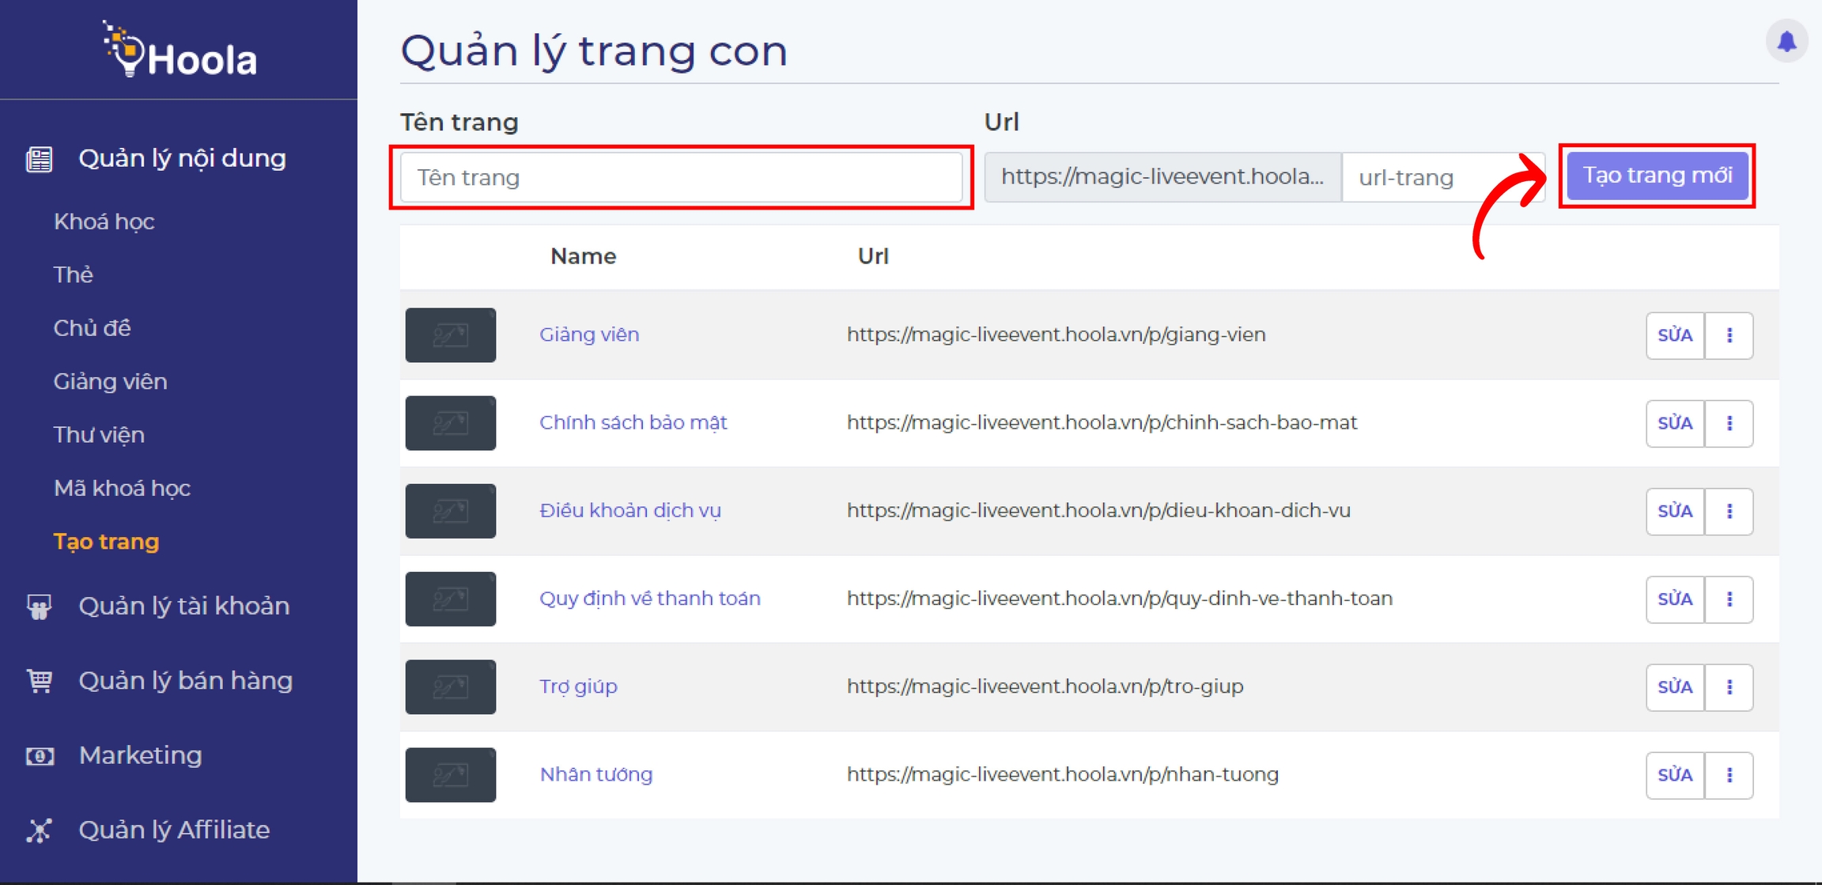The height and width of the screenshot is (885, 1822).
Task: Click SỬA for Chính sách bảo mật
Action: click(x=1674, y=423)
